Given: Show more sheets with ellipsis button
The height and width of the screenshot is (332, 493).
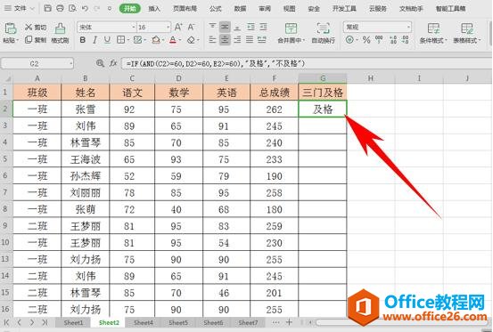Looking at the screenshot, I should [x=275, y=322].
